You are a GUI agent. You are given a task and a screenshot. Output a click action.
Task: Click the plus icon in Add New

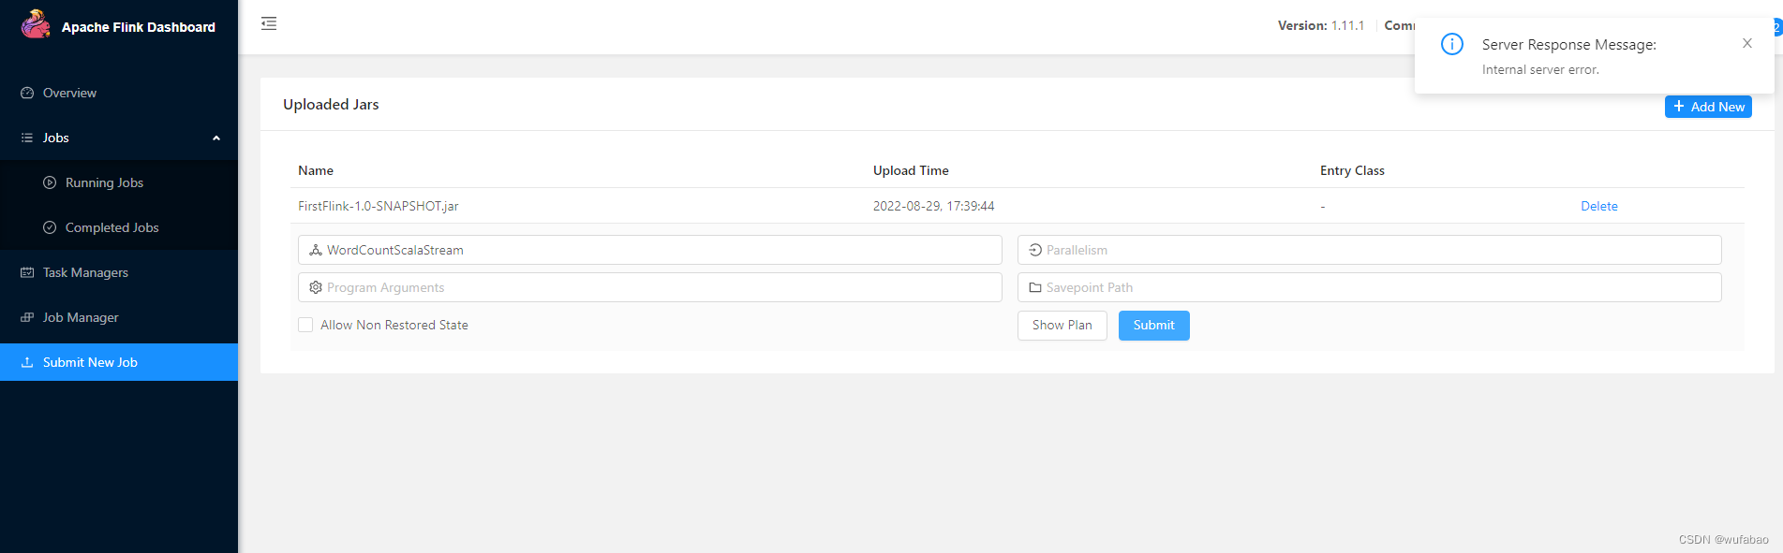point(1679,107)
